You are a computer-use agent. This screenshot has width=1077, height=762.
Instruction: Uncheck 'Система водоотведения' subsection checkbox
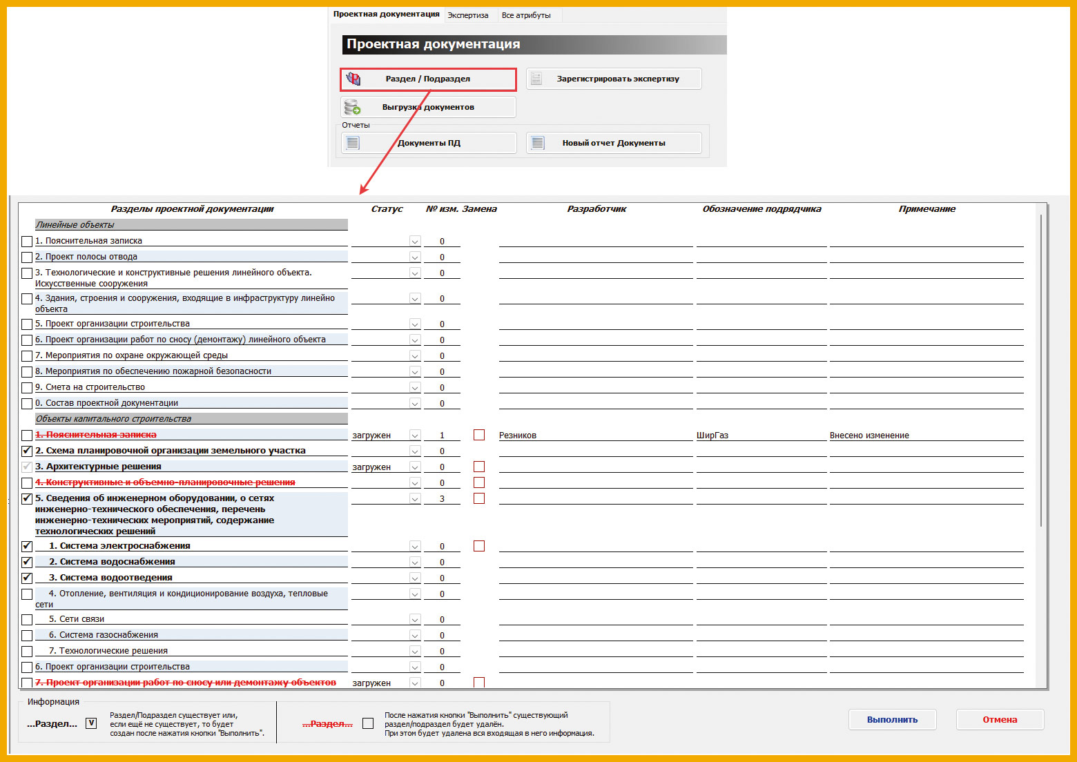(27, 578)
